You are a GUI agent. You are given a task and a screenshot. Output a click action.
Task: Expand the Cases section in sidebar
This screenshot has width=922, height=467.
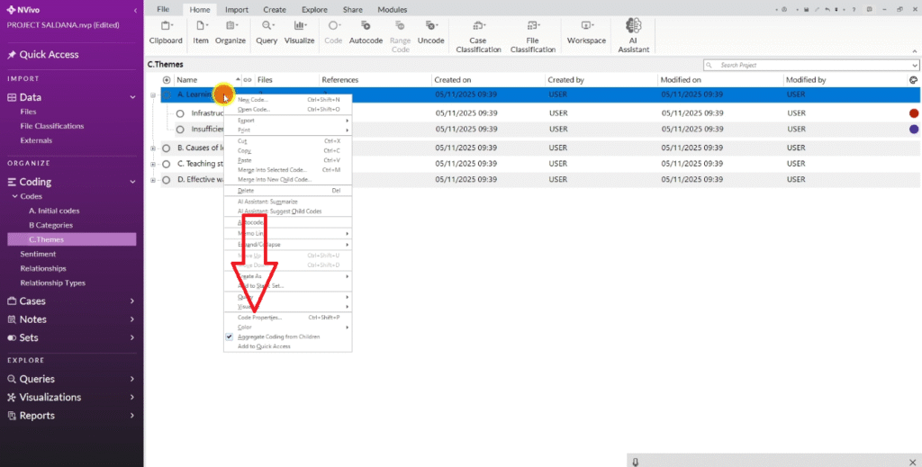131,301
